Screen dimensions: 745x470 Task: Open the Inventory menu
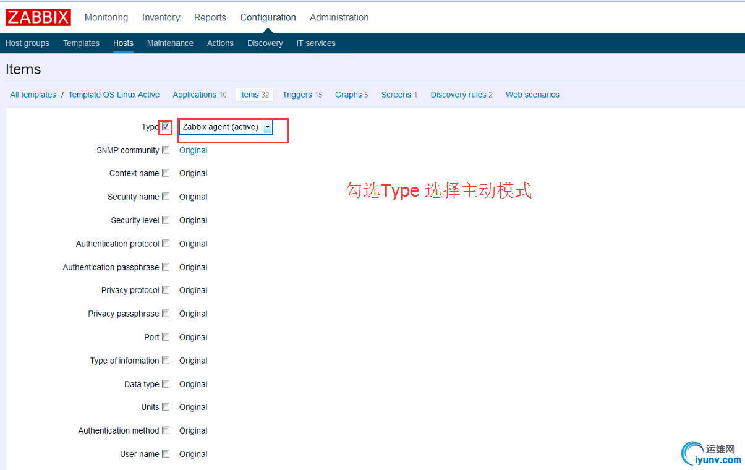[x=161, y=17]
